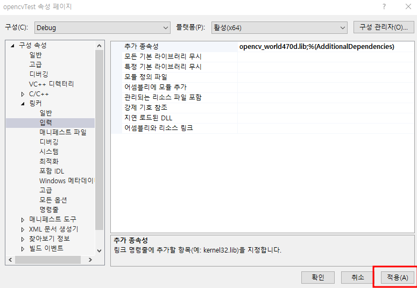Click the tree scroll up arrow

[99, 46]
